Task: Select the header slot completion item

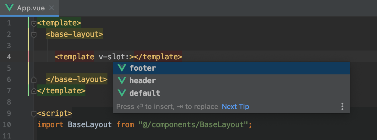Action: point(143,81)
